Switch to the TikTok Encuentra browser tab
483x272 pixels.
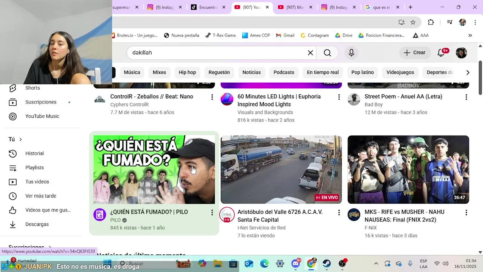click(x=209, y=7)
